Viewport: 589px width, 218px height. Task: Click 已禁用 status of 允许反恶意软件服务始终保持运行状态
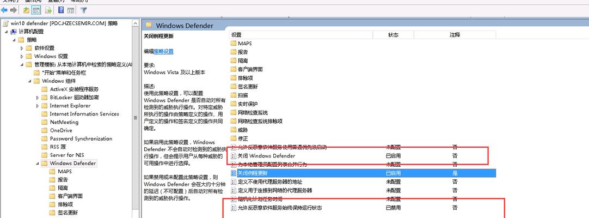(x=393, y=208)
